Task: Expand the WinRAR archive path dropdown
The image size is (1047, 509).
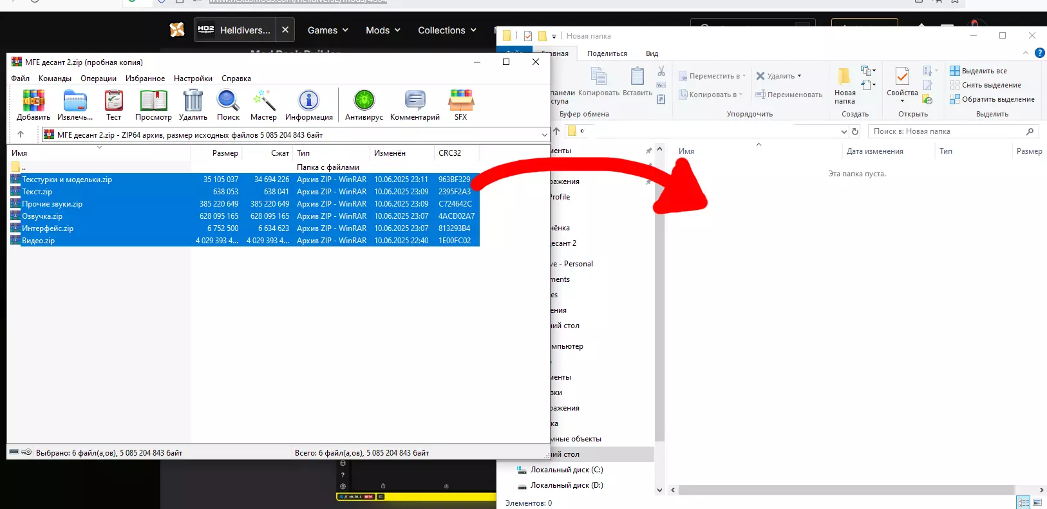Action: click(544, 135)
